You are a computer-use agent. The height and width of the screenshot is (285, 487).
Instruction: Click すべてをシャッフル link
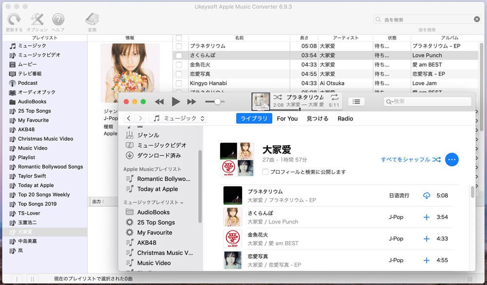pos(411,160)
